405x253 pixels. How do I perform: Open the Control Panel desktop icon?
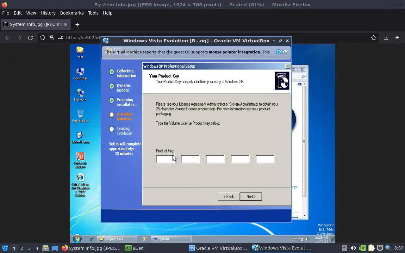pyautogui.click(x=80, y=137)
